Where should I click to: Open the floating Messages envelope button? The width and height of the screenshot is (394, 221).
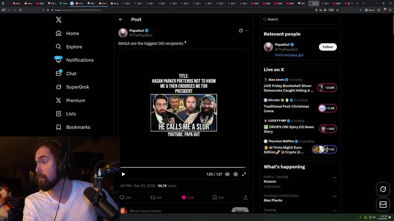[383, 205]
